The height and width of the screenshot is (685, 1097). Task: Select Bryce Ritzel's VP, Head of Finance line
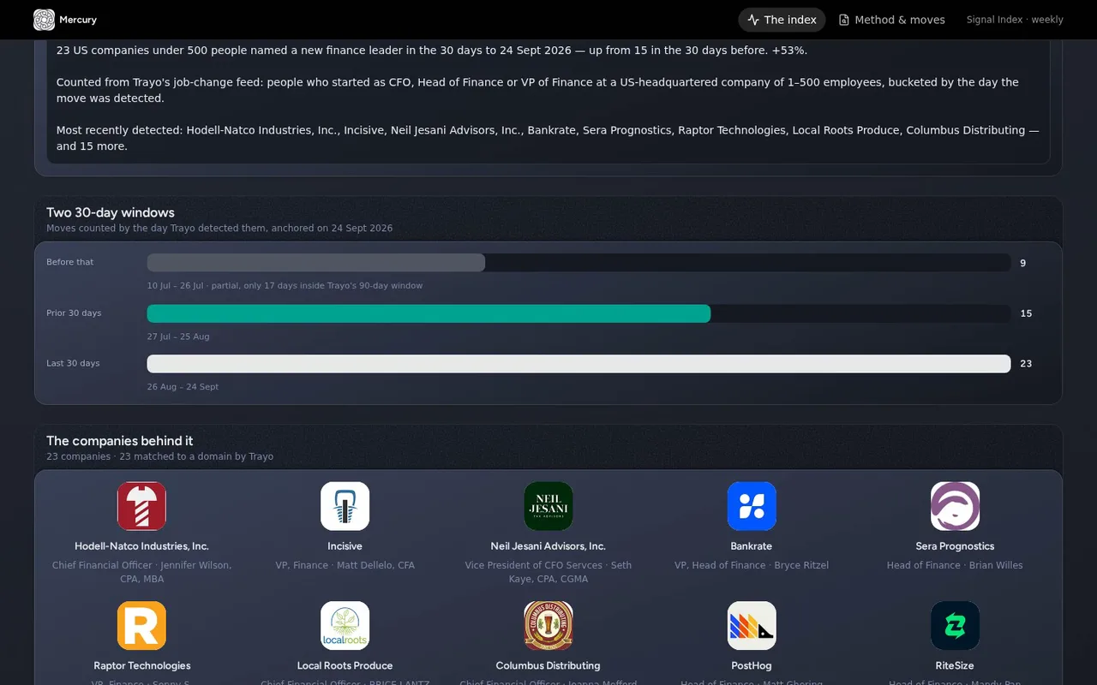[752, 565]
